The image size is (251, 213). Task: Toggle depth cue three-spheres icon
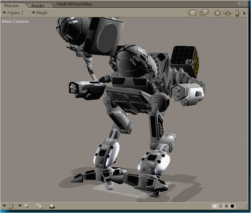click(39, 206)
